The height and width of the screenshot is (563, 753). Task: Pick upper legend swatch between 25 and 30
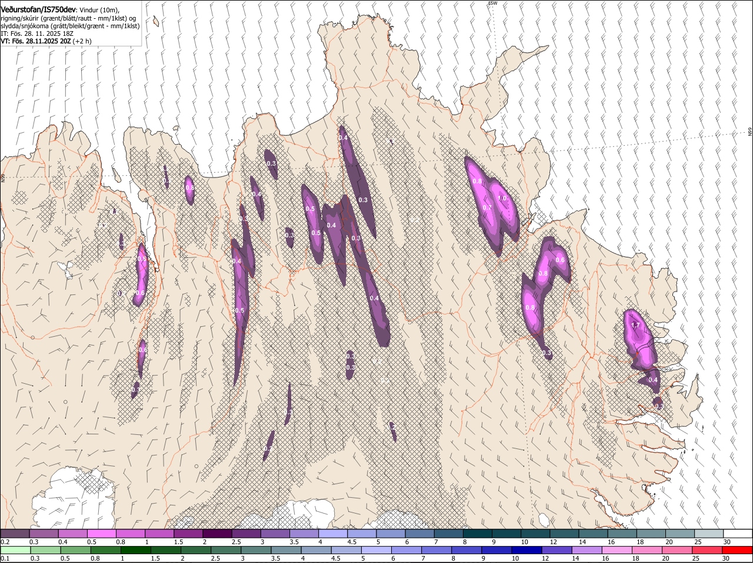709,533
